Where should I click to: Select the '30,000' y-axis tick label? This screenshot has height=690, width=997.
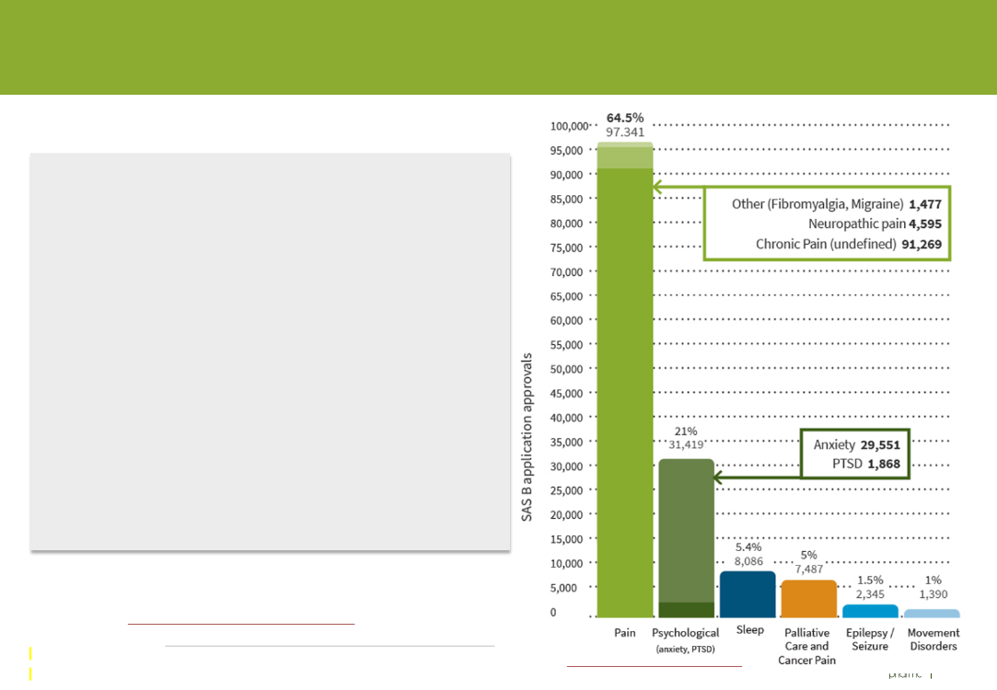pos(566,466)
